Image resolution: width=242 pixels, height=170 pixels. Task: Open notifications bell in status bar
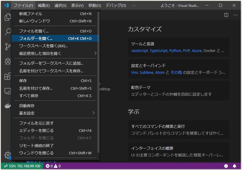click(x=234, y=166)
